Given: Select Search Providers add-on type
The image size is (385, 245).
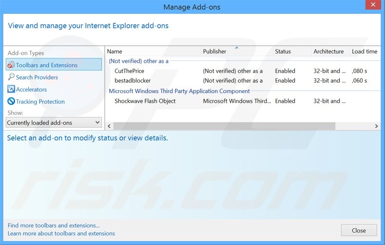Looking at the screenshot, I should (x=37, y=77).
